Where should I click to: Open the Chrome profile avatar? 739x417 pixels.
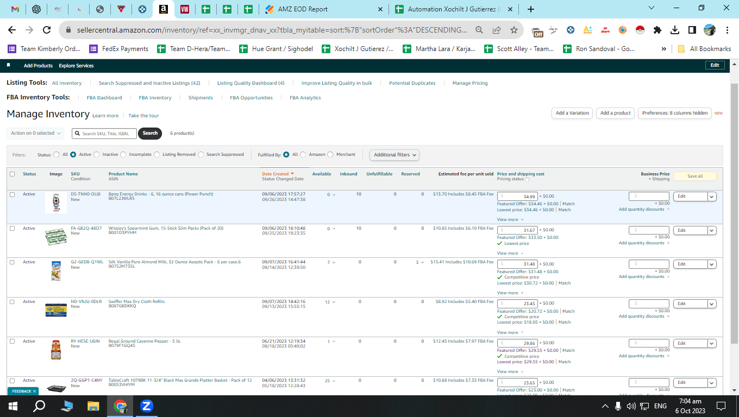[x=710, y=30]
